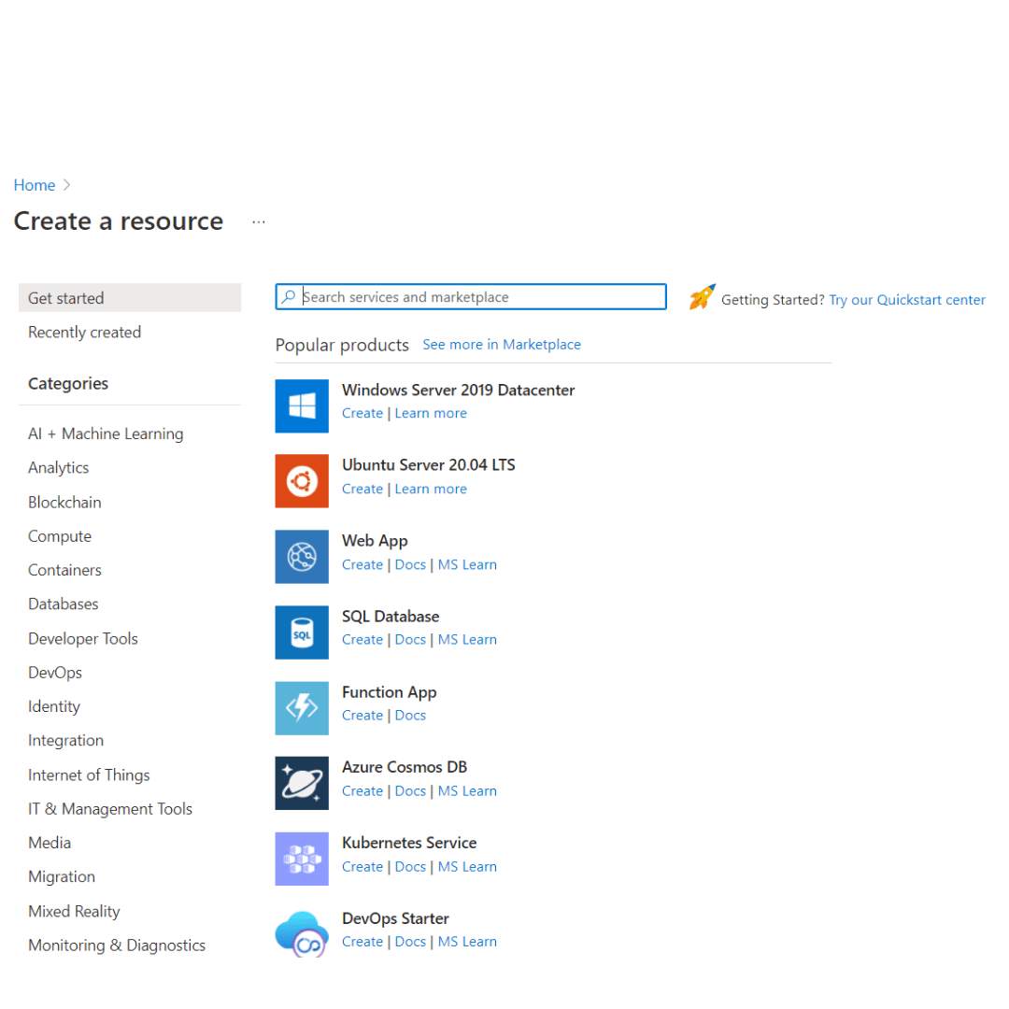Open See more in Marketplace

pyautogui.click(x=502, y=345)
